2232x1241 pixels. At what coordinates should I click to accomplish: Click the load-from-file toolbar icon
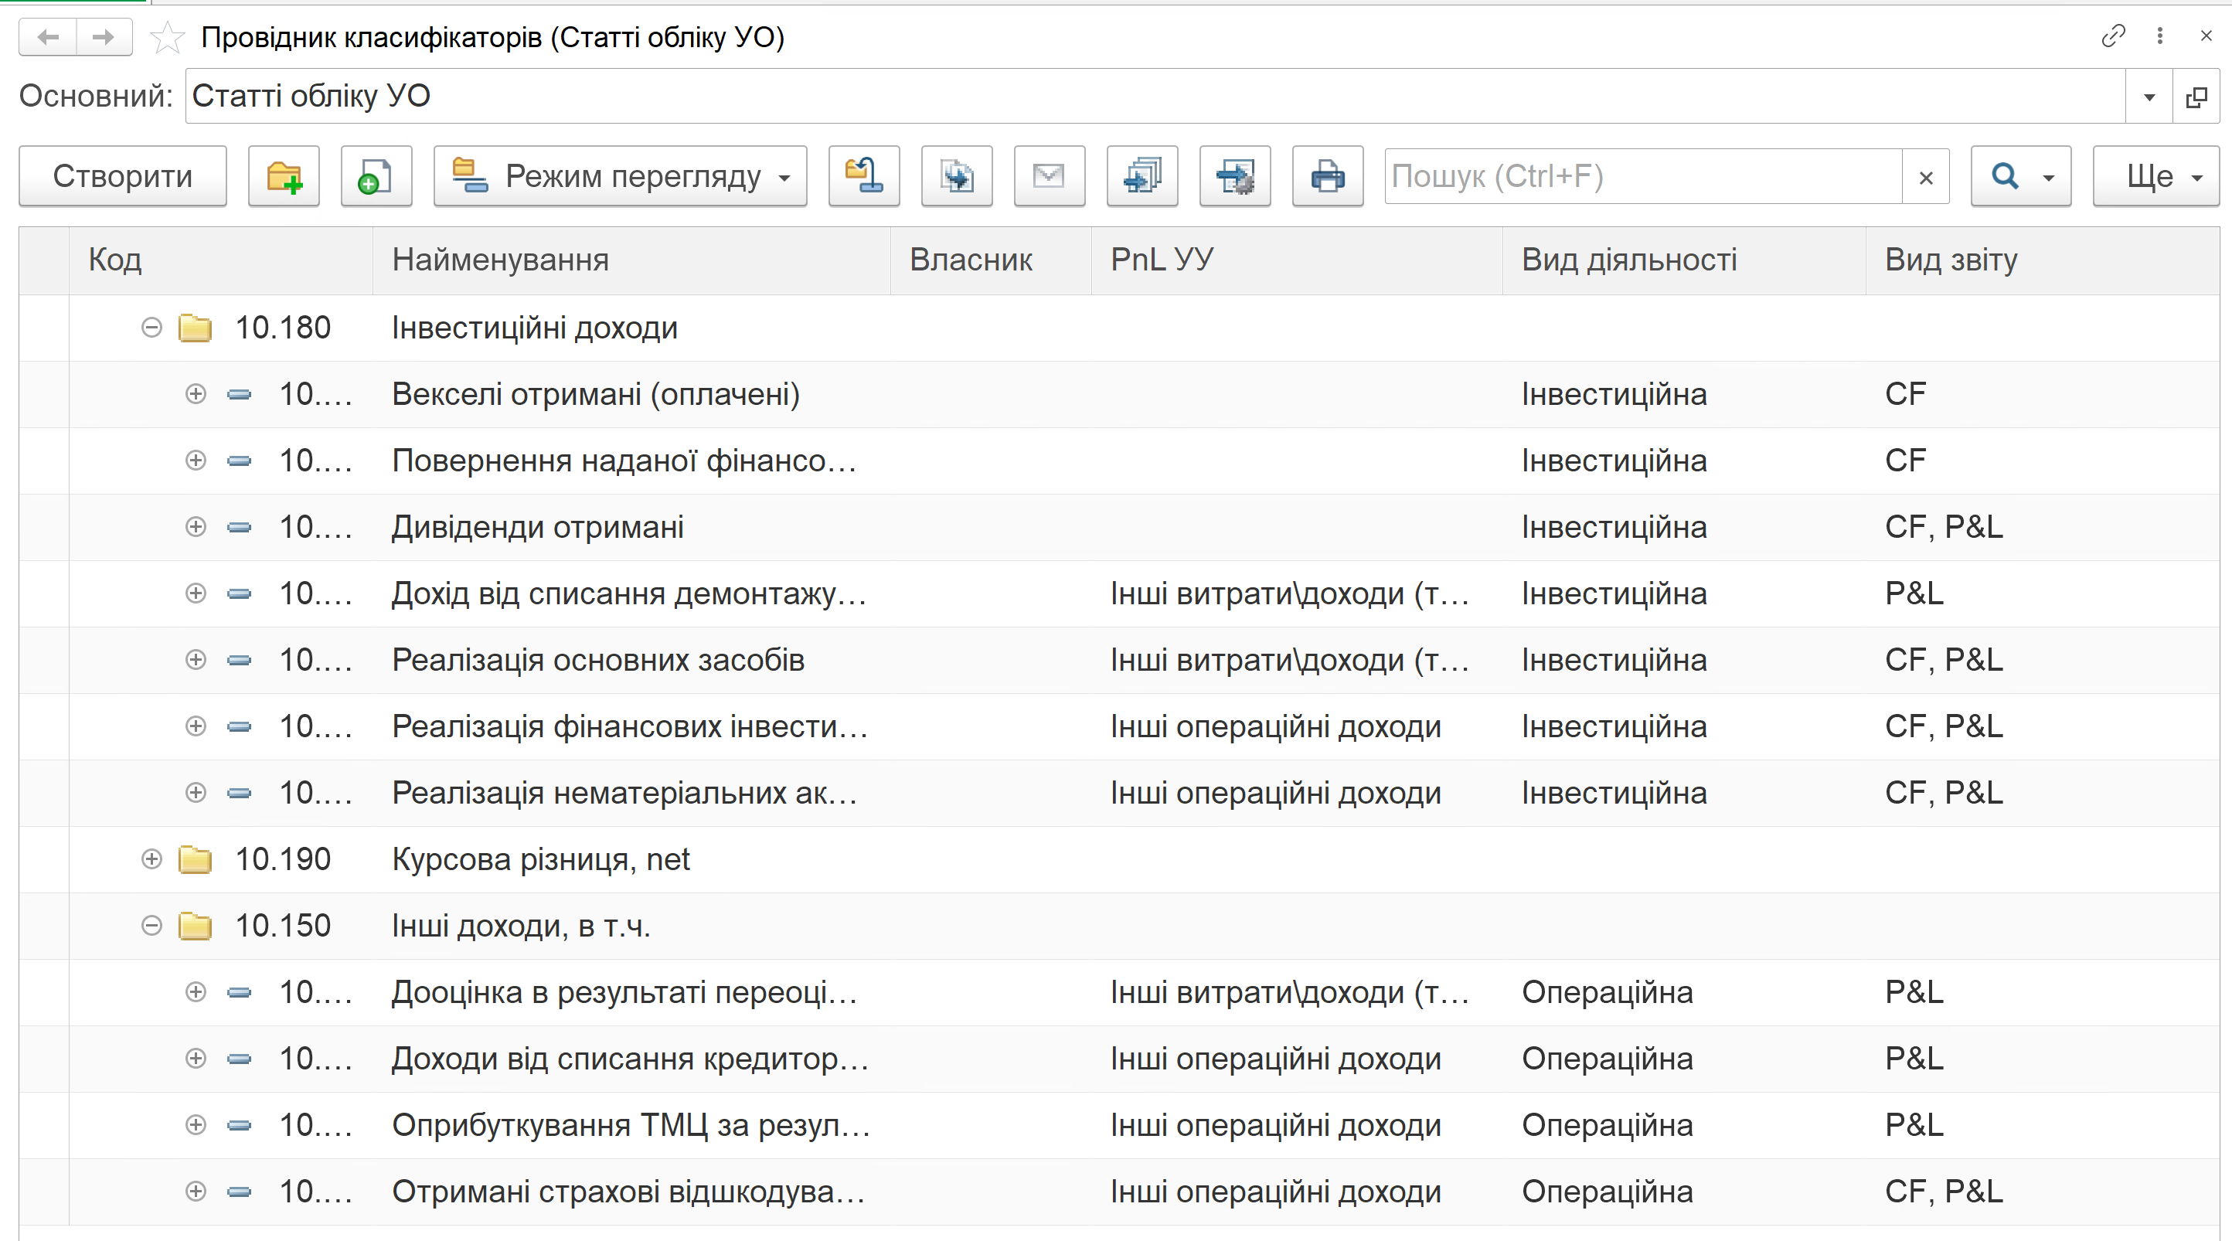pos(957,176)
